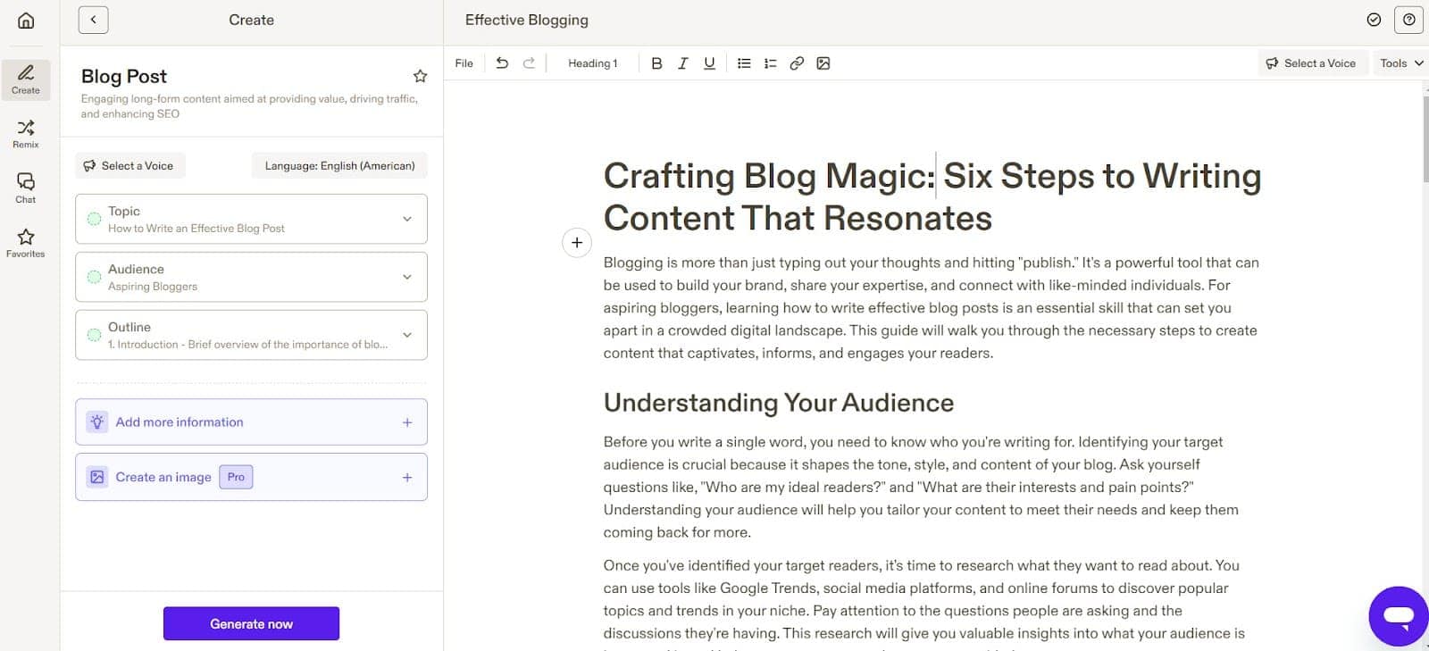Undo the last edit
The image size is (1429, 651).
coord(502,63)
